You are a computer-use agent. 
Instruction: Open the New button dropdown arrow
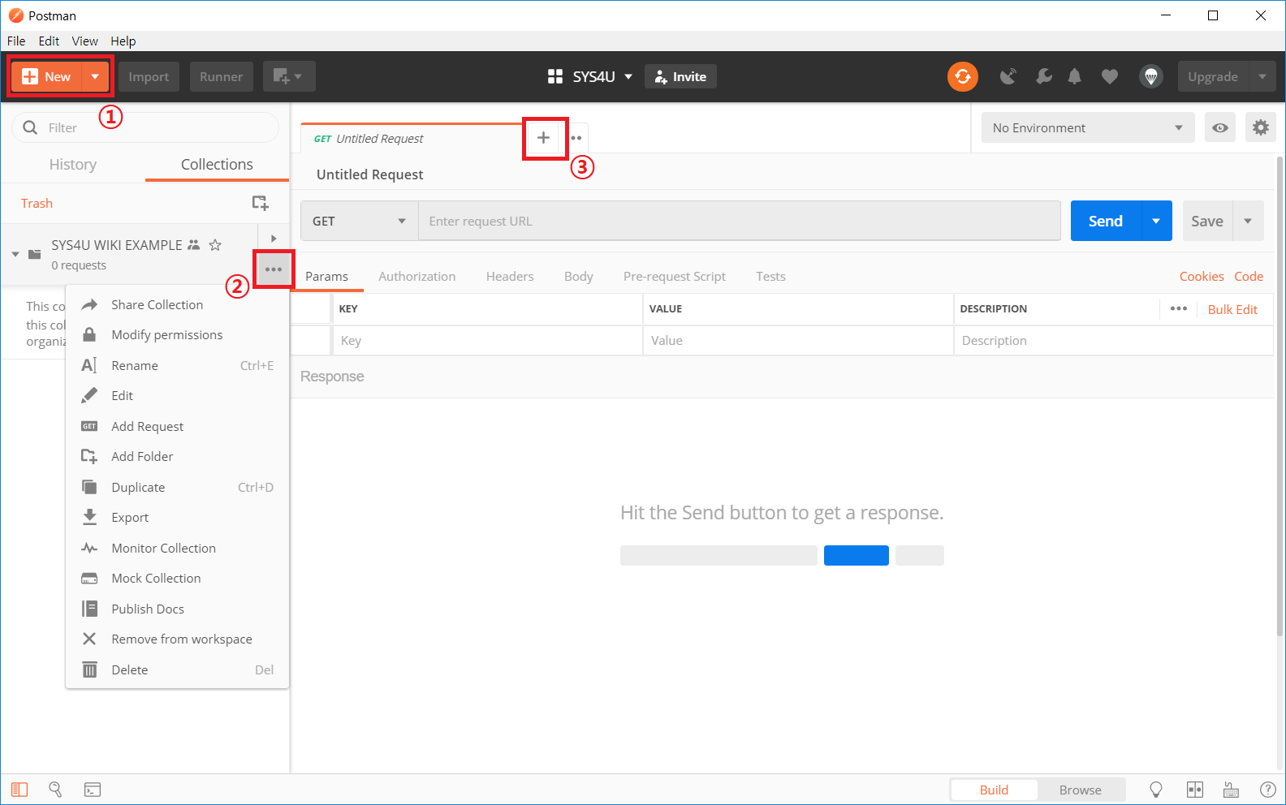pos(96,76)
